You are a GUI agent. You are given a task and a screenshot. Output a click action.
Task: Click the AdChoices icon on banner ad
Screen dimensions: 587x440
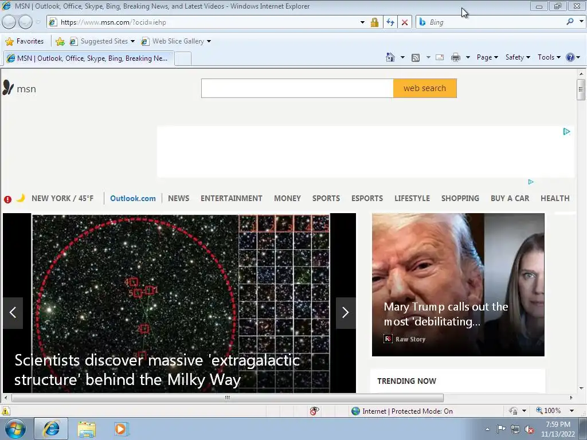point(566,131)
